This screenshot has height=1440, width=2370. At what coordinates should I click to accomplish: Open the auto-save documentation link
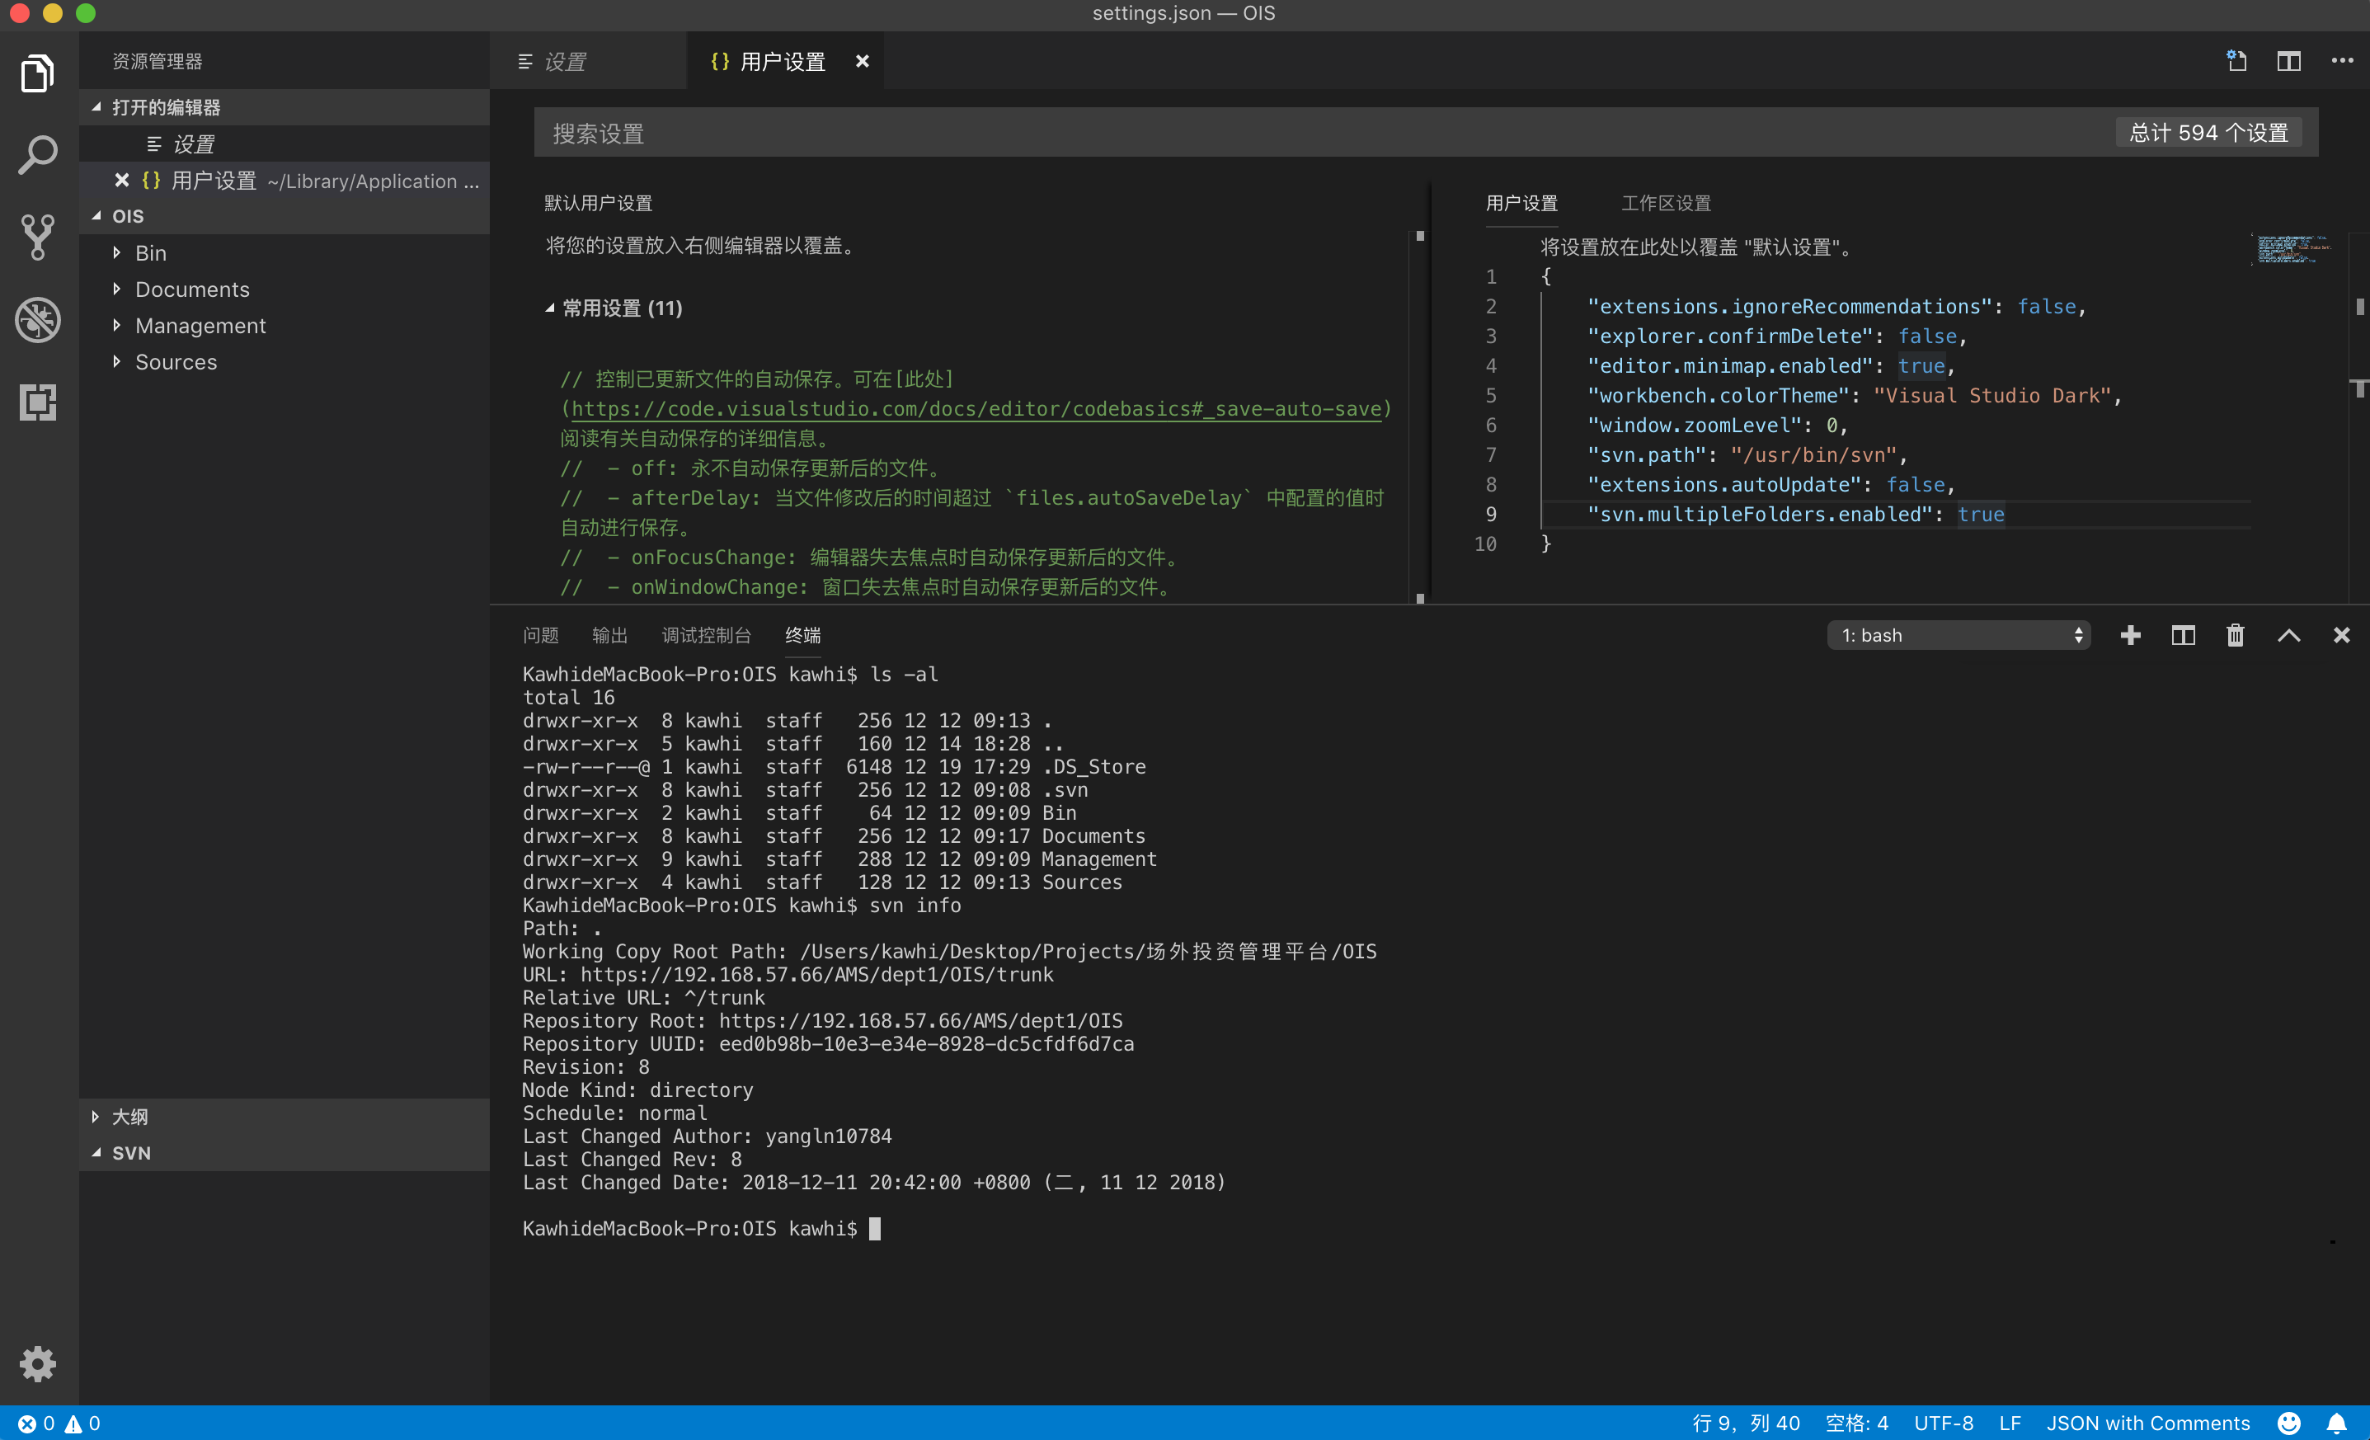pyautogui.click(x=976, y=409)
